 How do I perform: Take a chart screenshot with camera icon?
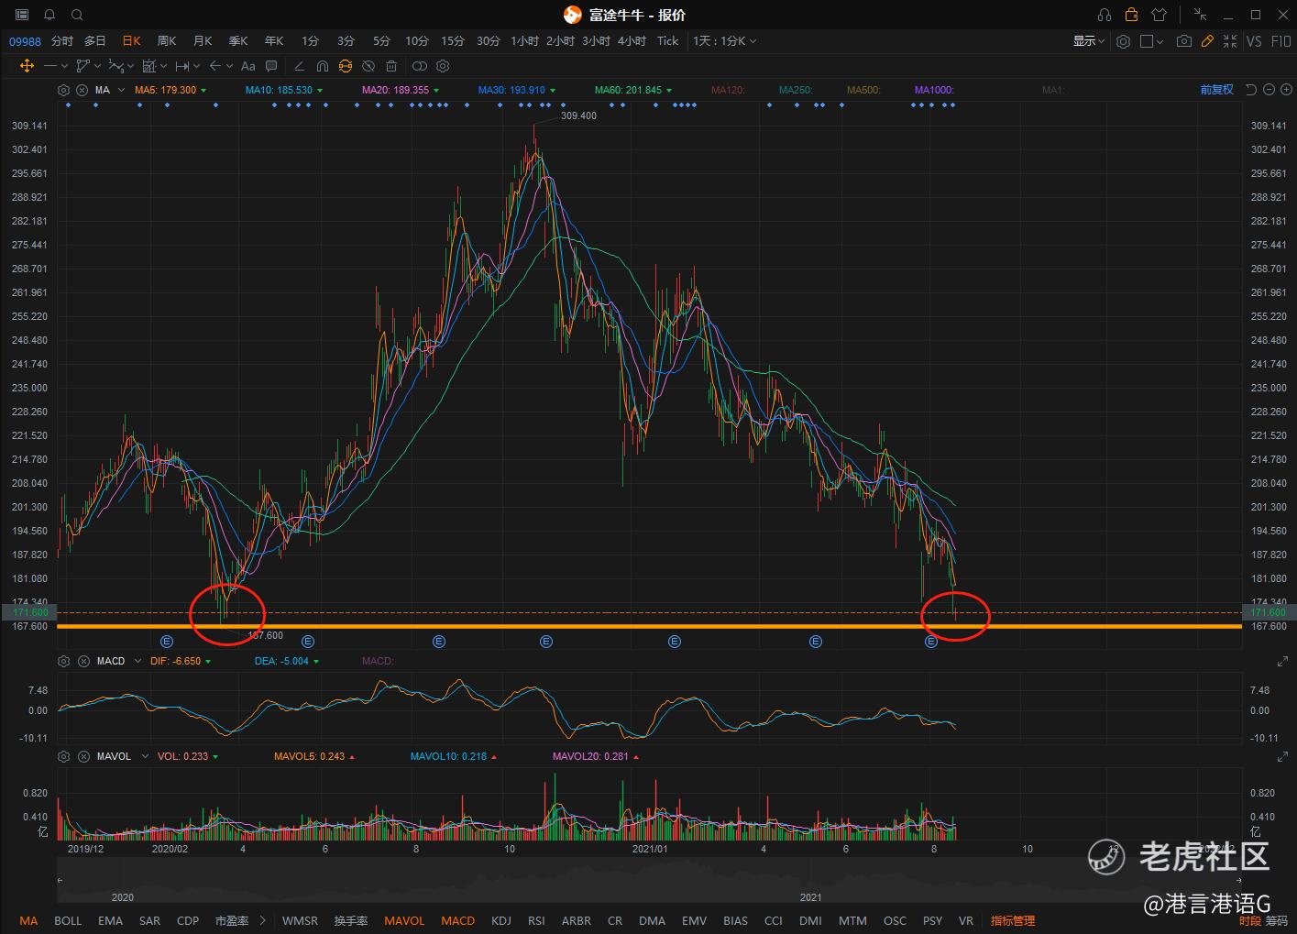pos(1184,41)
